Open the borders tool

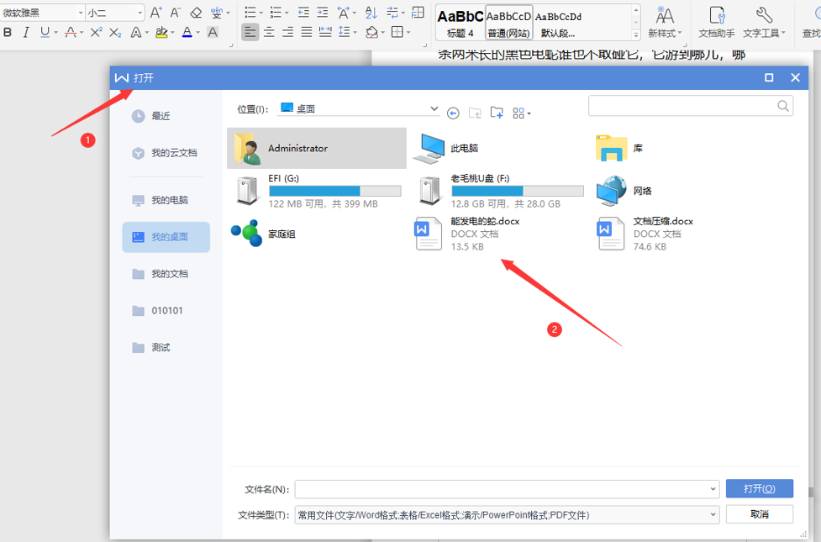[397, 33]
